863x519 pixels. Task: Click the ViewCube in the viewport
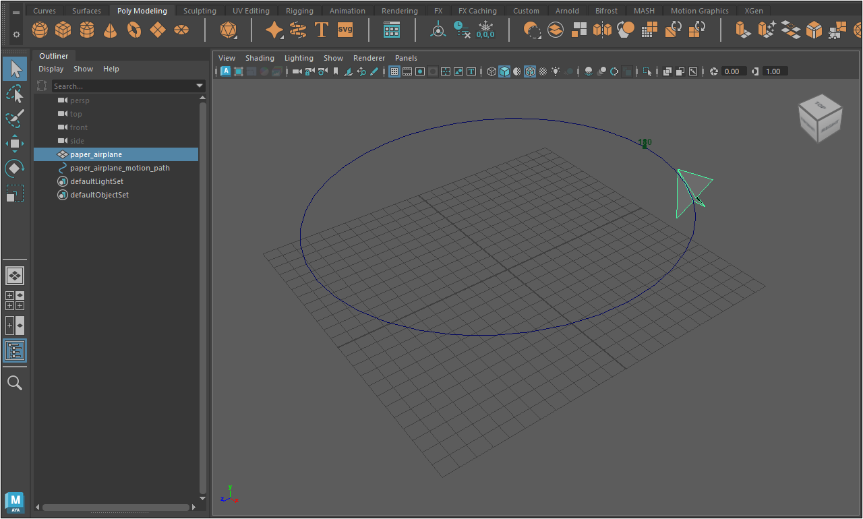[820, 118]
